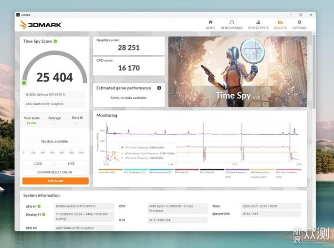Toggle the CPU Temperature legend item
The image size is (334, 248).
click(x=136, y=171)
